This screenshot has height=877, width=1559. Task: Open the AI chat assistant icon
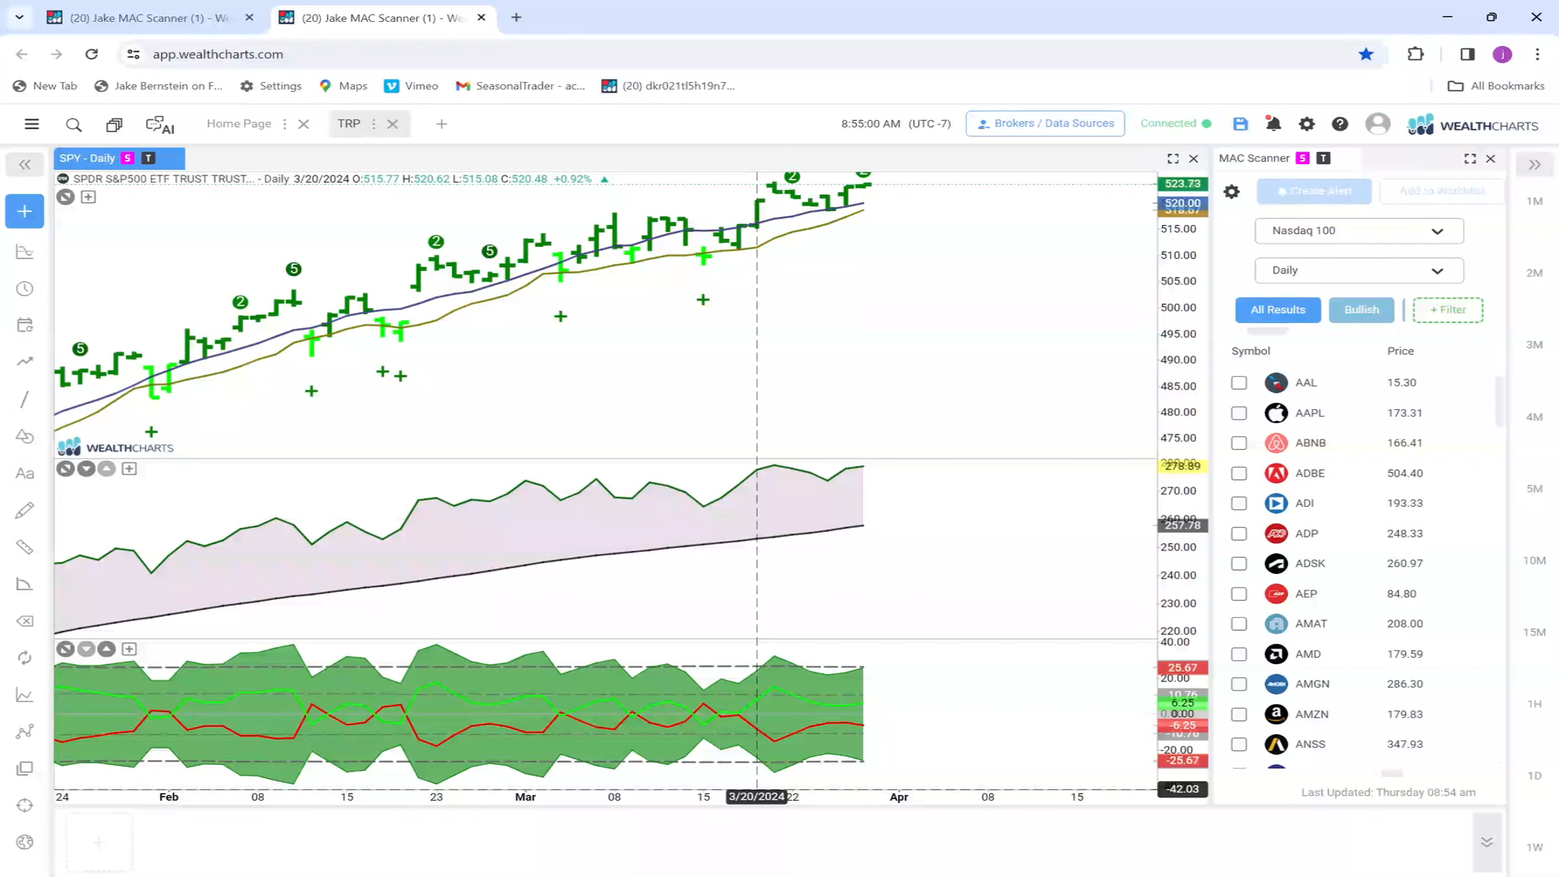(160, 125)
